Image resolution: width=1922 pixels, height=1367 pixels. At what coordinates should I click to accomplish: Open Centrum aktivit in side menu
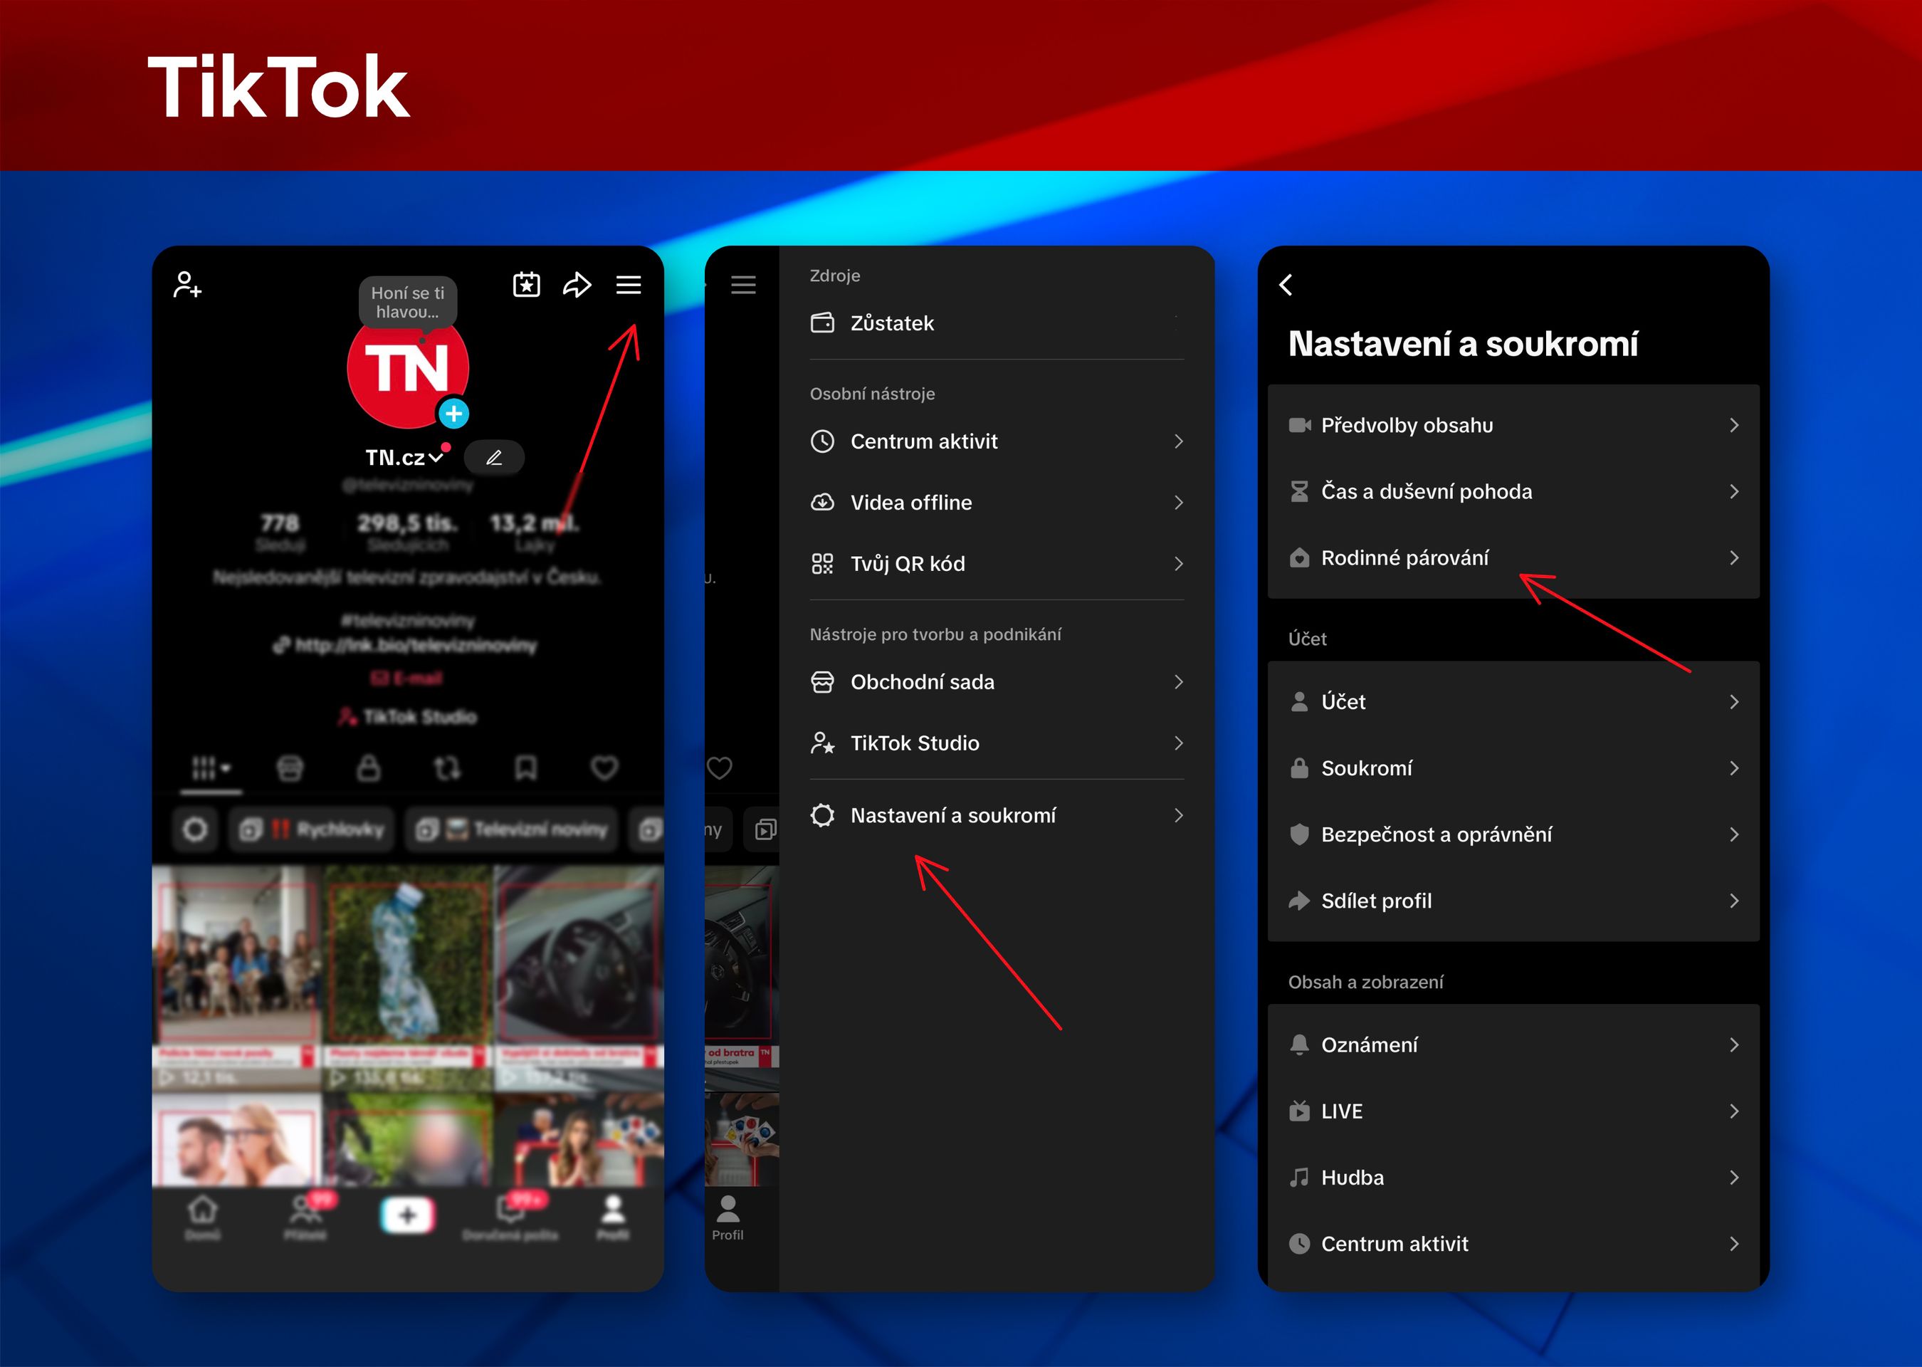(997, 441)
